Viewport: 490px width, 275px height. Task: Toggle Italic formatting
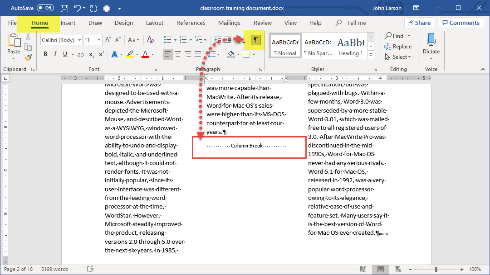point(55,55)
